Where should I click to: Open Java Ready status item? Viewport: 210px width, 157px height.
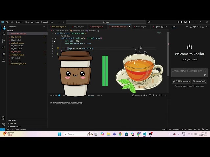(x=20, y=129)
